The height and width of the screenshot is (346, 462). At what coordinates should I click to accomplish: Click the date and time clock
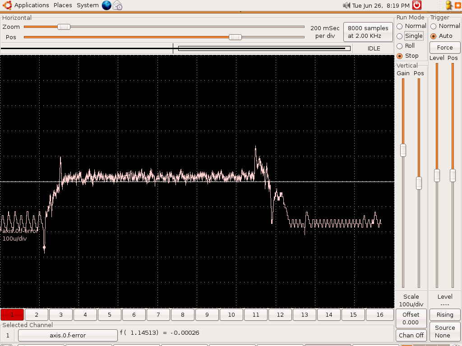pos(381,5)
